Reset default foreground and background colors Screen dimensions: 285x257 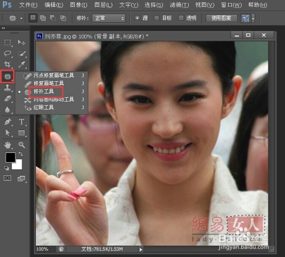7,168
